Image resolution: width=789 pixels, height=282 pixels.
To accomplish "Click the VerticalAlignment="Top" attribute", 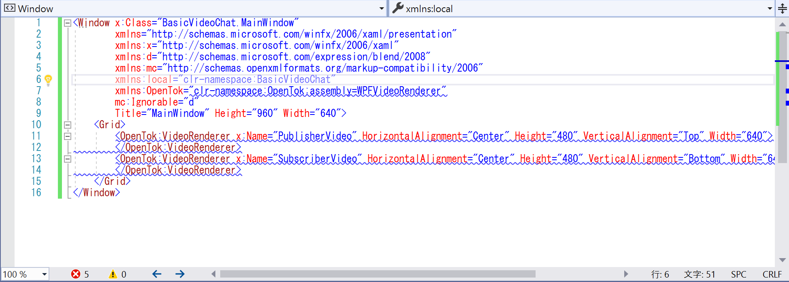I will pos(644,136).
